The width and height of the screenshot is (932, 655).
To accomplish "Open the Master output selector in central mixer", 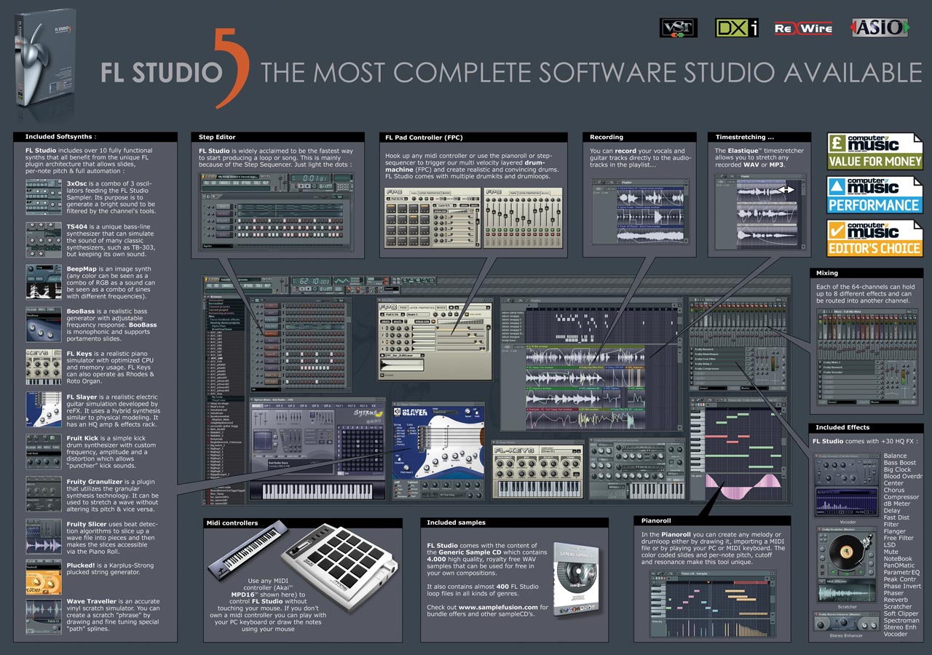I will coord(754,388).
